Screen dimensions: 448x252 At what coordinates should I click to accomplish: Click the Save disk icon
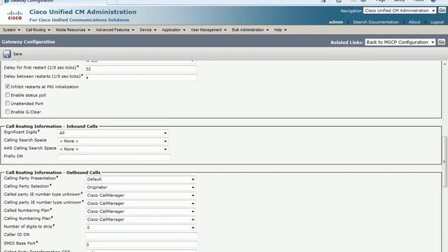pyautogui.click(x=7, y=54)
